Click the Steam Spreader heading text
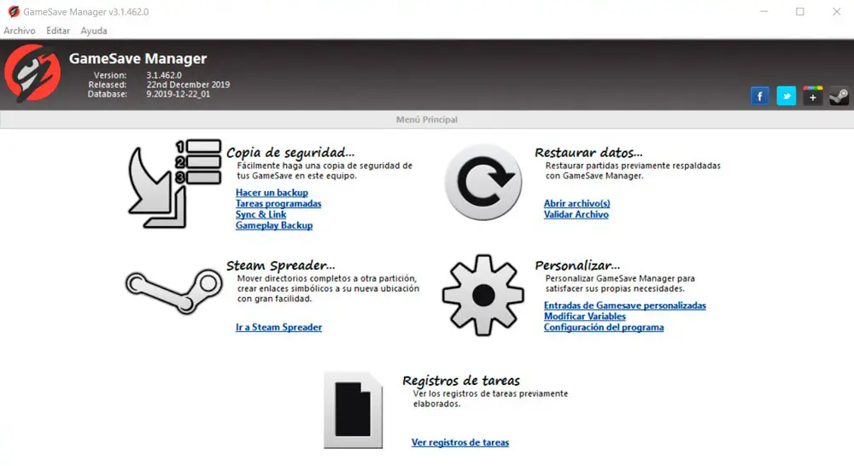This screenshot has height=466, width=854. coord(280,265)
